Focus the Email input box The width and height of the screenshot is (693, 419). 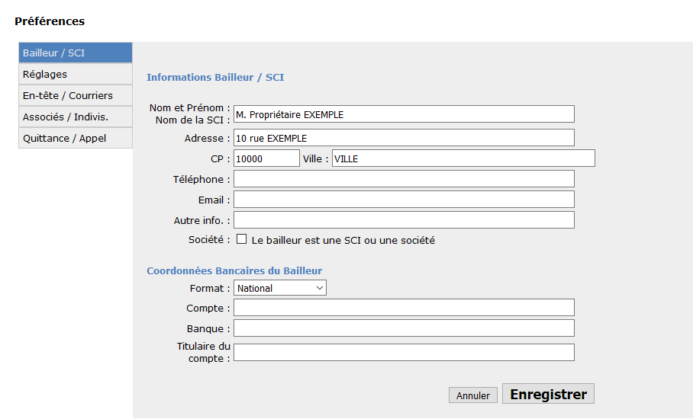click(x=403, y=200)
